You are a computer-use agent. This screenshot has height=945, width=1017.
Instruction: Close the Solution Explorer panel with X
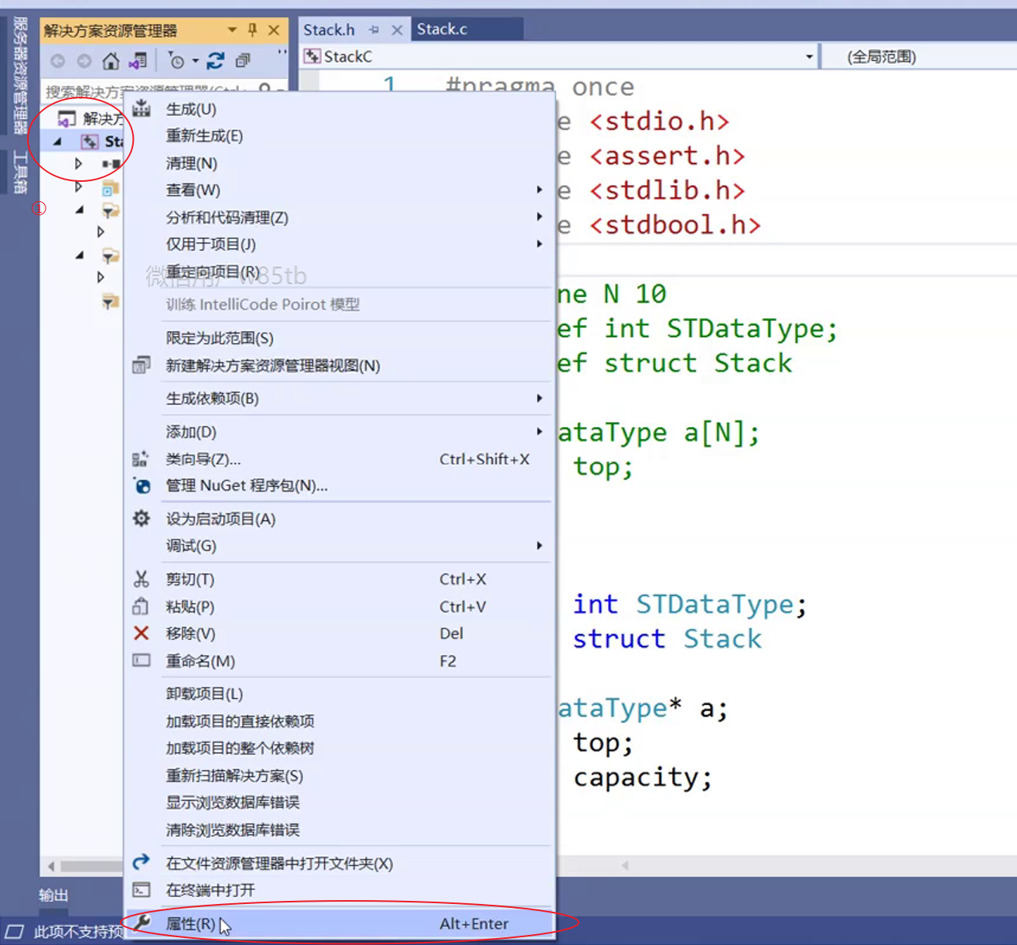[x=274, y=30]
